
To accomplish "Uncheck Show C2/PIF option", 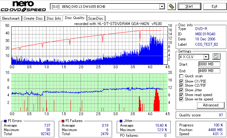I will click(x=181, y=85).
